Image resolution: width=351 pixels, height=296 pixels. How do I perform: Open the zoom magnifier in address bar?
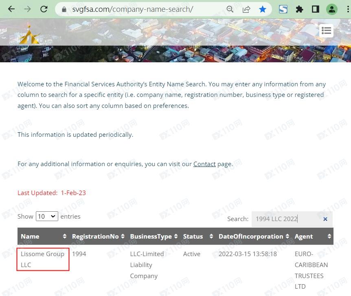click(230, 9)
